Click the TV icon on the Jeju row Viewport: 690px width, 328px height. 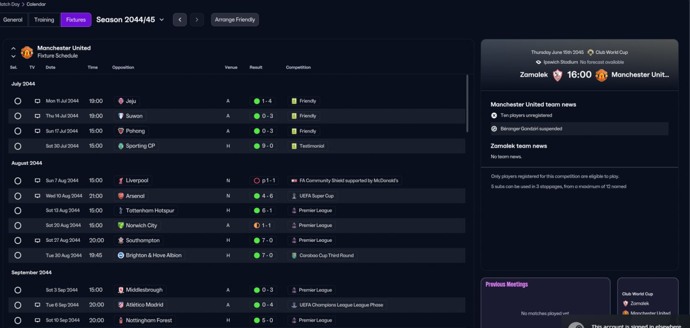click(x=37, y=101)
